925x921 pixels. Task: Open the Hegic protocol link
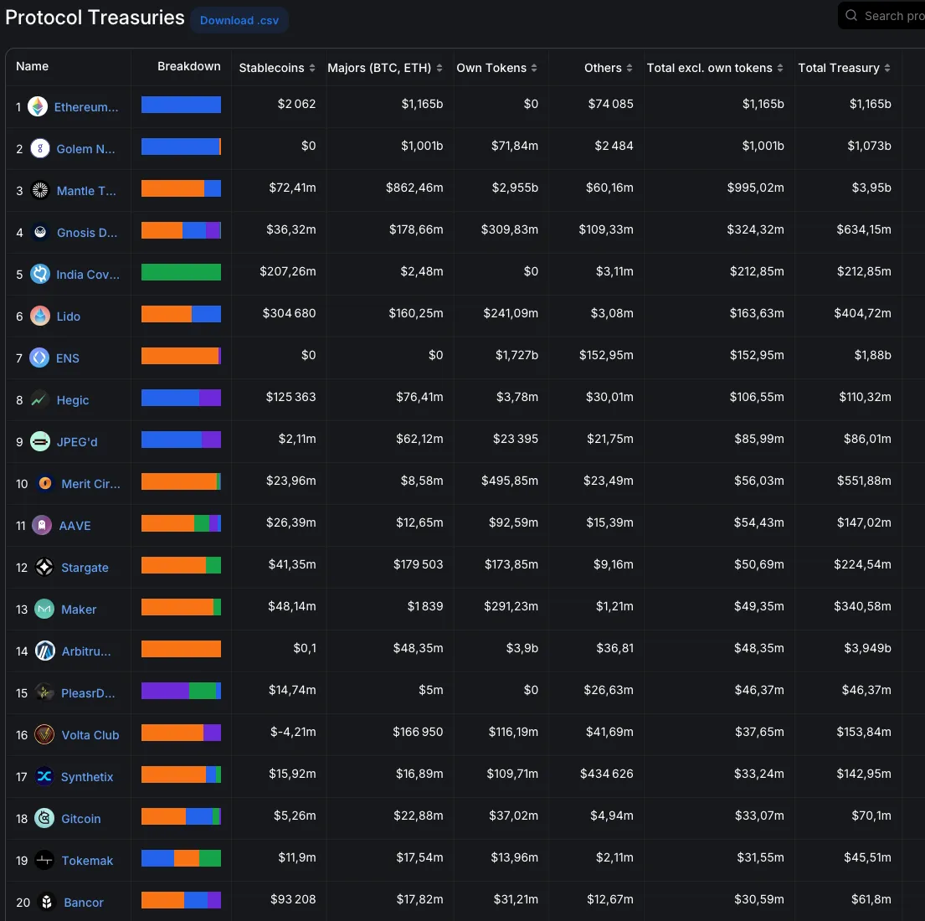pos(73,400)
